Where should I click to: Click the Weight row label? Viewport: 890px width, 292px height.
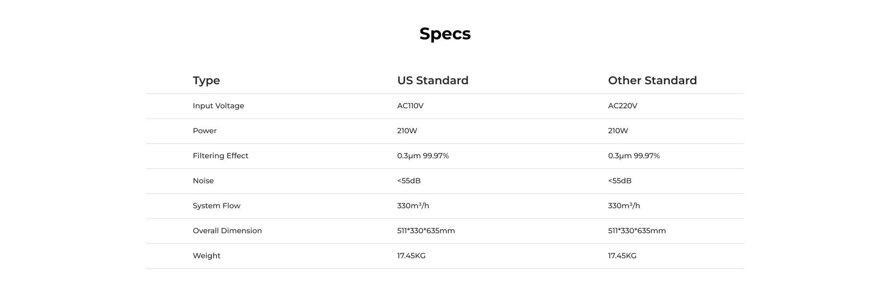point(206,256)
